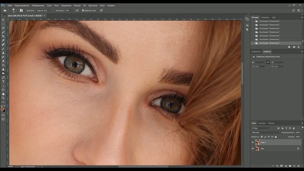The image size is (304, 171).
Task: Click the foreground color swatch
Action: (2, 109)
